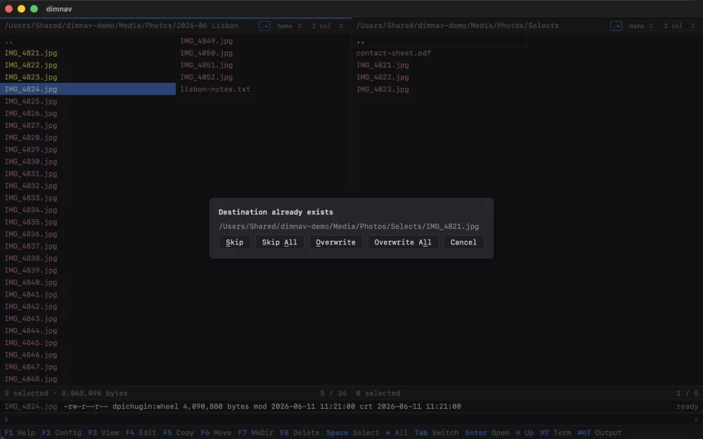Open the left pane's Name sort dropdown
Viewport: 703px width, 439px height.
click(289, 26)
